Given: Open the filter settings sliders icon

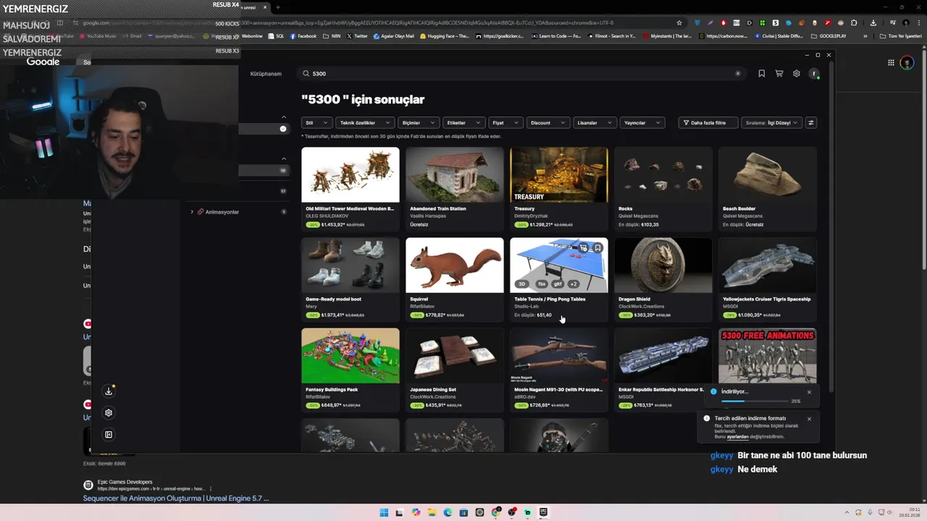Looking at the screenshot, I should [x=810, y=122].
